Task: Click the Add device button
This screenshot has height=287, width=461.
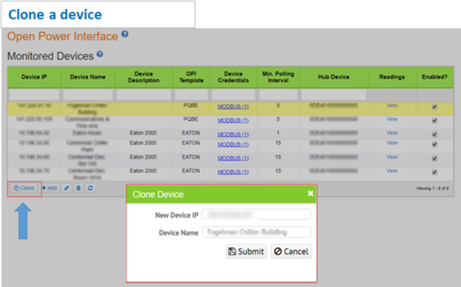Action: coord(49,188)
